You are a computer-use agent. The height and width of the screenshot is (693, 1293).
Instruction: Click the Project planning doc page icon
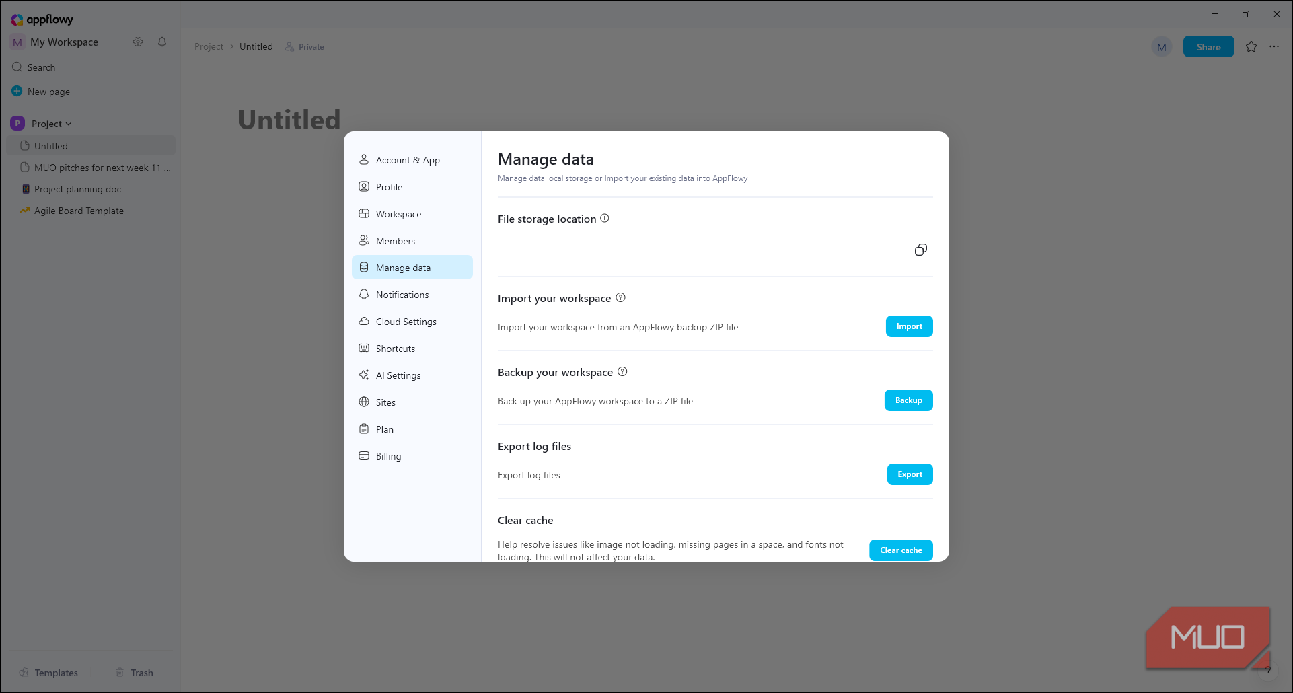click(x=26, y=189)
